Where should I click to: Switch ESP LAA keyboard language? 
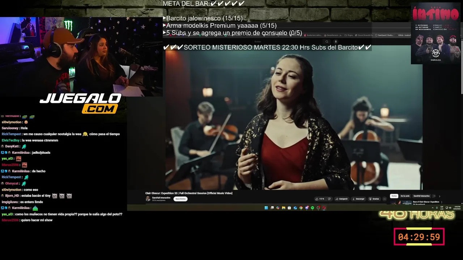[442, 208]
